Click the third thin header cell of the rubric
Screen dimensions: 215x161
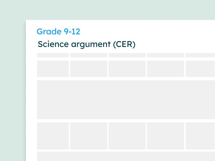127,55
